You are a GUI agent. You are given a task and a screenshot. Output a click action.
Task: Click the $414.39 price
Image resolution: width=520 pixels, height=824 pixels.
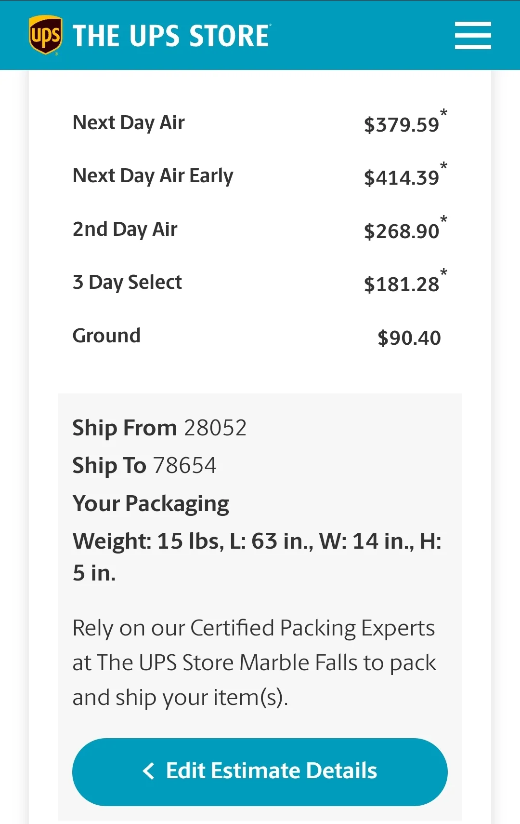(x=402, y=178)
